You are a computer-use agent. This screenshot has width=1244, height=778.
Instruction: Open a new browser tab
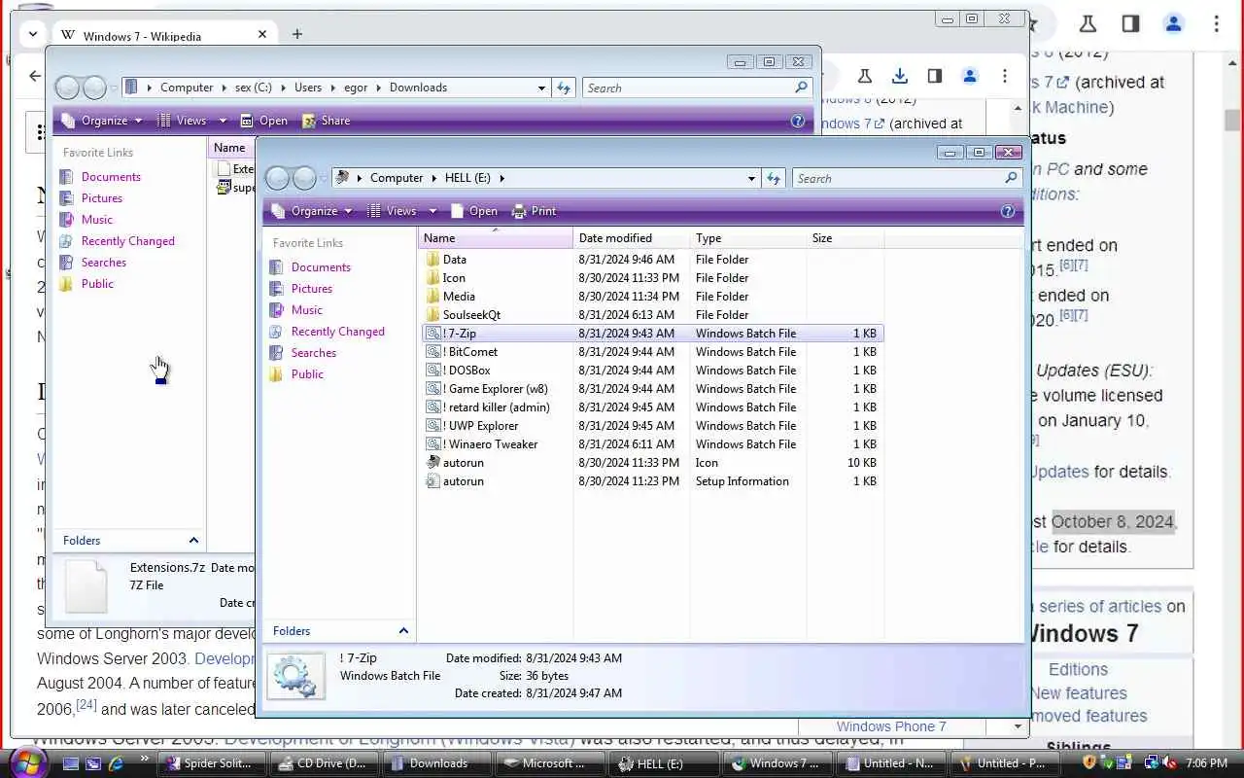297,34
